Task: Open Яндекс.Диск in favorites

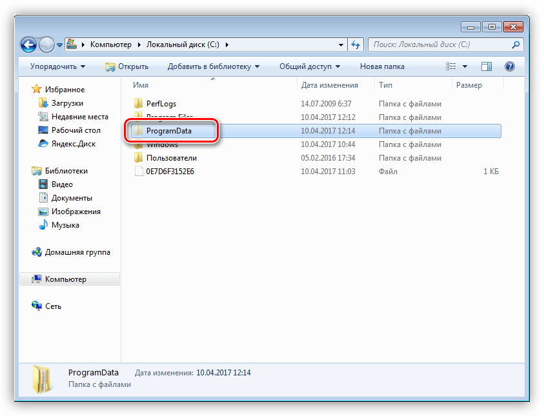Action: click(74, 144)
